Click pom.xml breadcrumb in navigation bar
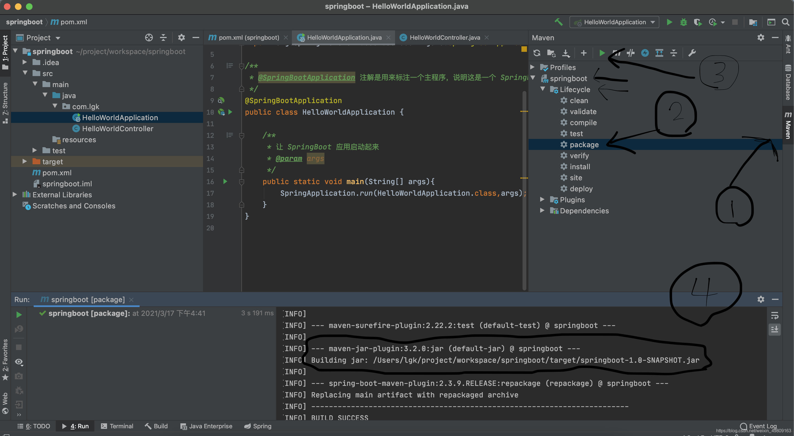The image size is (794, 436). click(69, 22)
